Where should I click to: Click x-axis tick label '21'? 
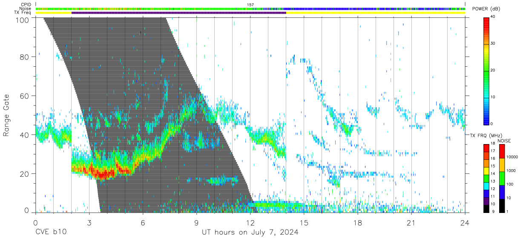pos(411,222)
